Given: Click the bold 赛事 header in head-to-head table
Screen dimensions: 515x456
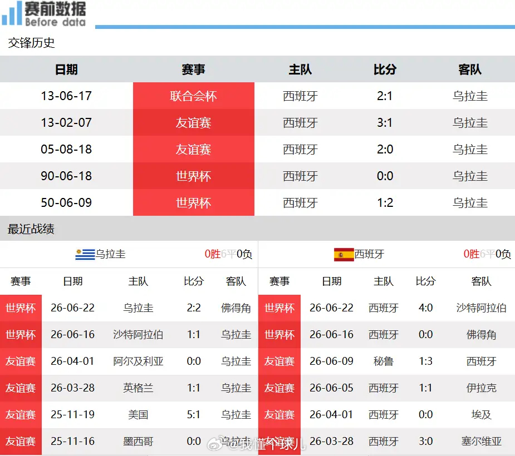Looking at the screenshot, I should [x=193, y=70].
